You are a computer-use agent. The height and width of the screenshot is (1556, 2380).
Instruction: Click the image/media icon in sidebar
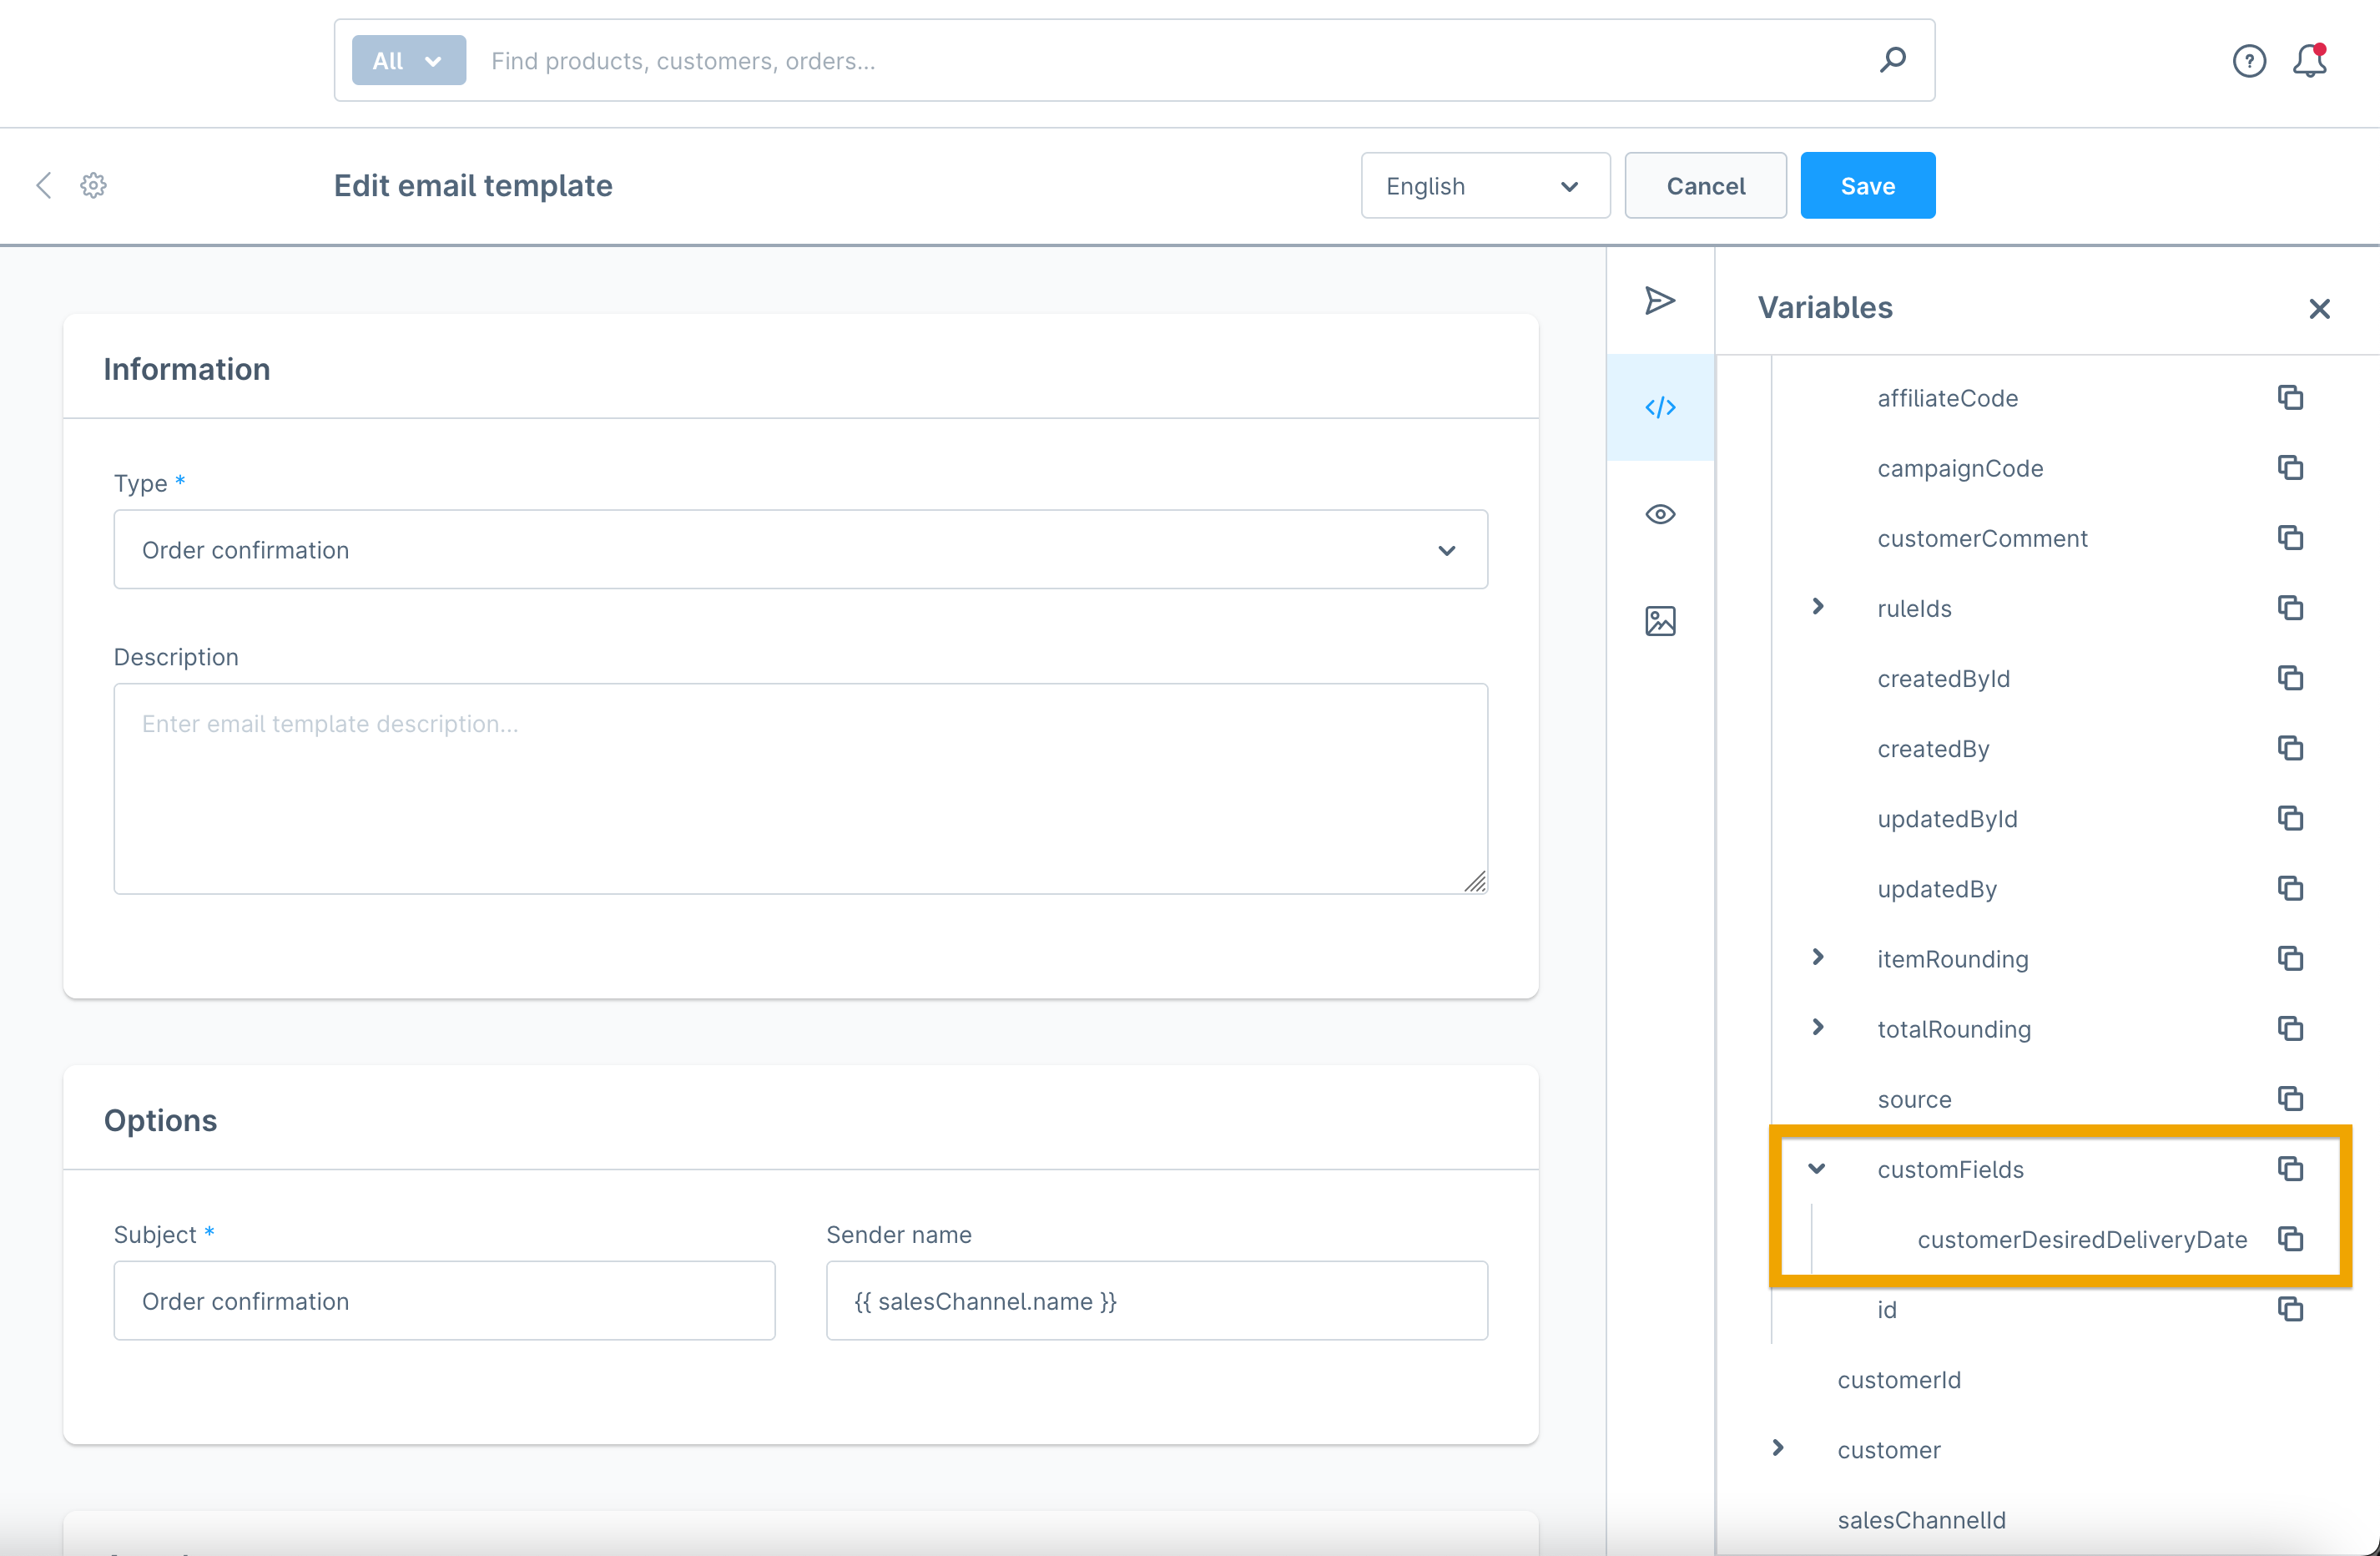click(x=1661, y=619)
